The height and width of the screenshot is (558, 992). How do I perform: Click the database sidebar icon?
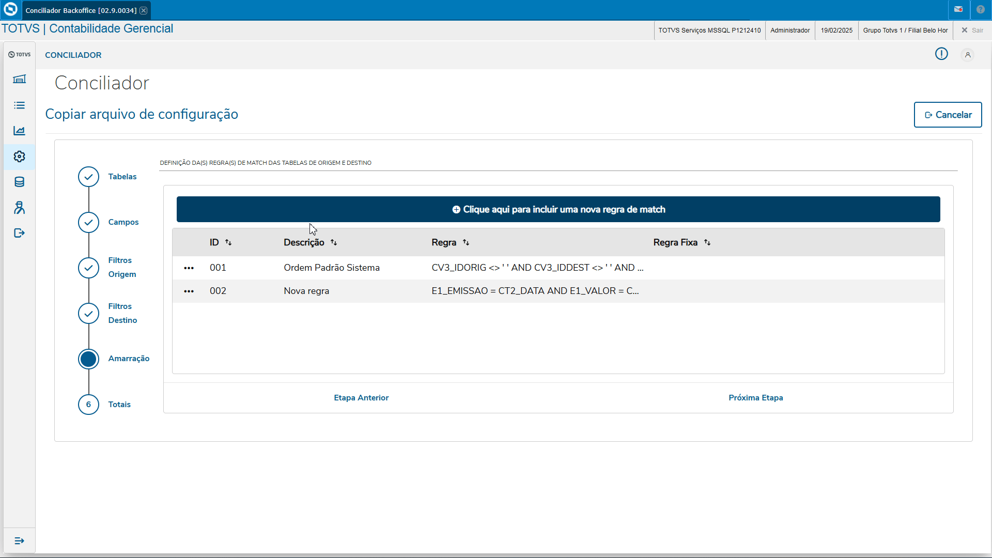tap(19, 182)
